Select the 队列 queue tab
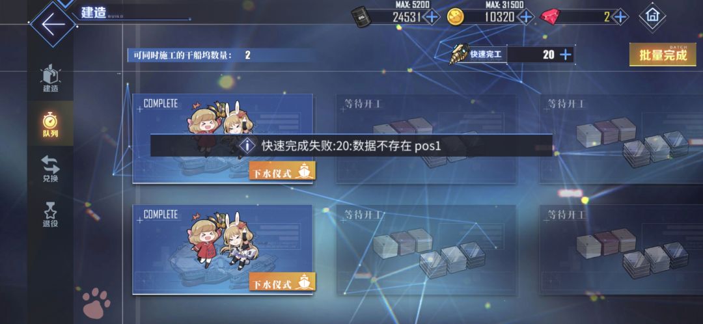Image resolution: width=703 pixels, height=324 pixels. [x=50, y=124]
